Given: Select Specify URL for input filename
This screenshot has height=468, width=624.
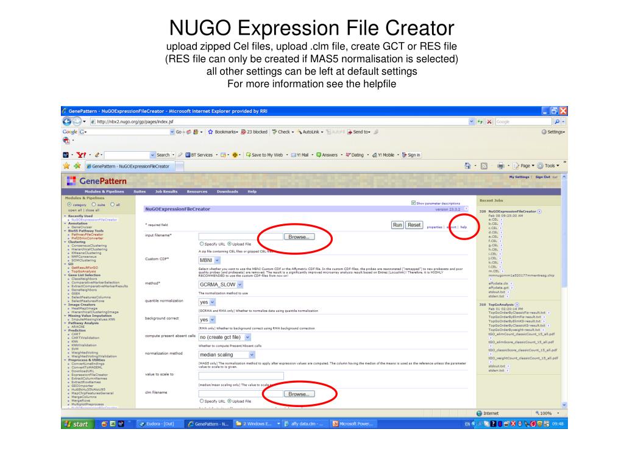Looking at the screenshot, I should (201, 244).
